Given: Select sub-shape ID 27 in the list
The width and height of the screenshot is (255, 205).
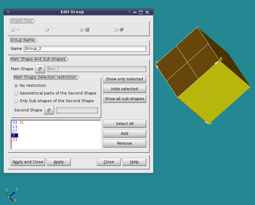Looking at the screenshot, I should 15,131.
